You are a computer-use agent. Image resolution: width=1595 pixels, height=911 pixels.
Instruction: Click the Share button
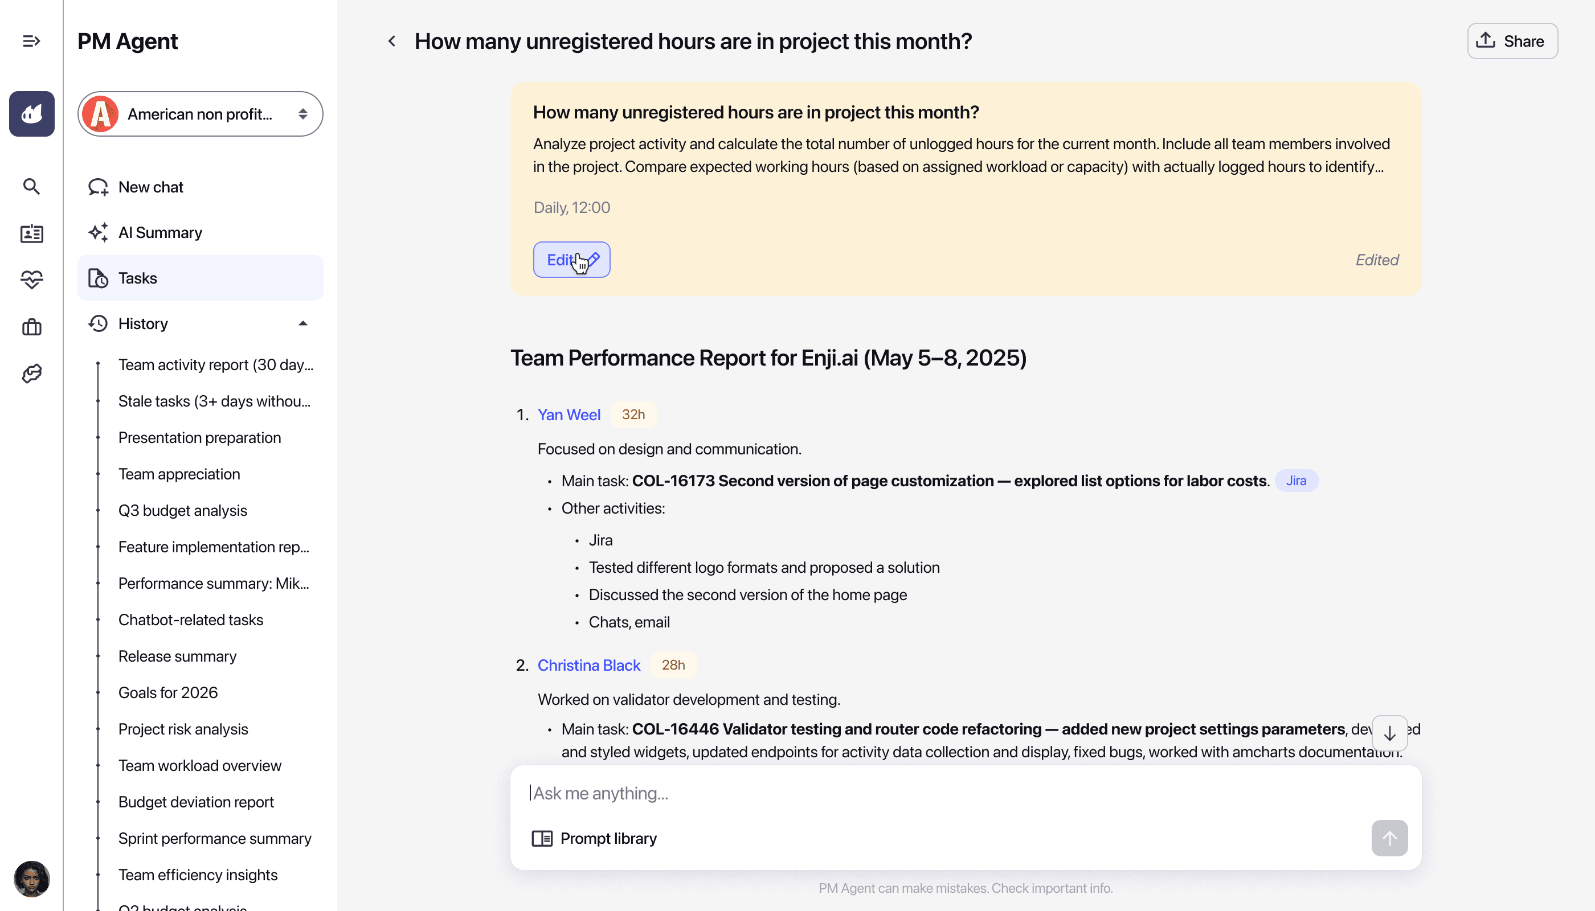coord(1512,42)
